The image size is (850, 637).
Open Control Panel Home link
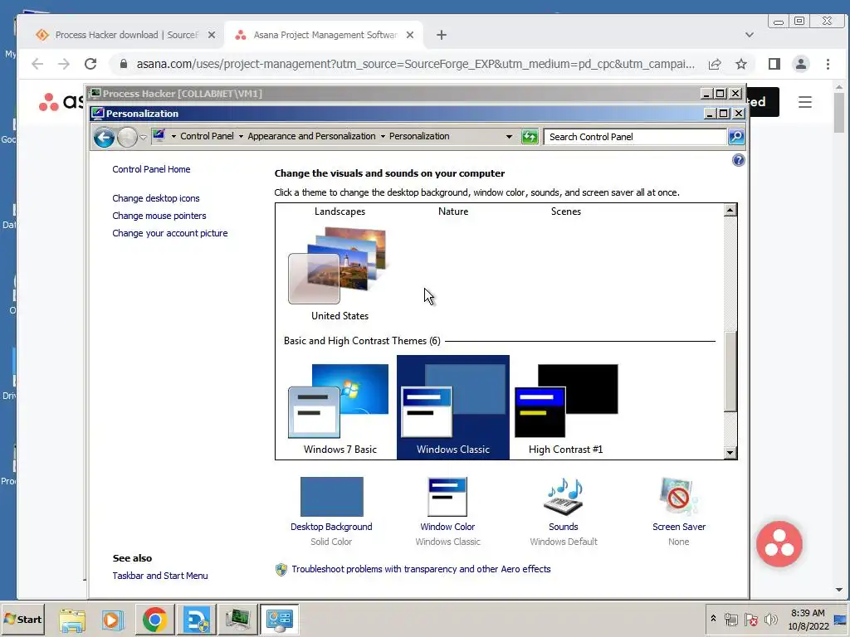(x=151, y=169)
